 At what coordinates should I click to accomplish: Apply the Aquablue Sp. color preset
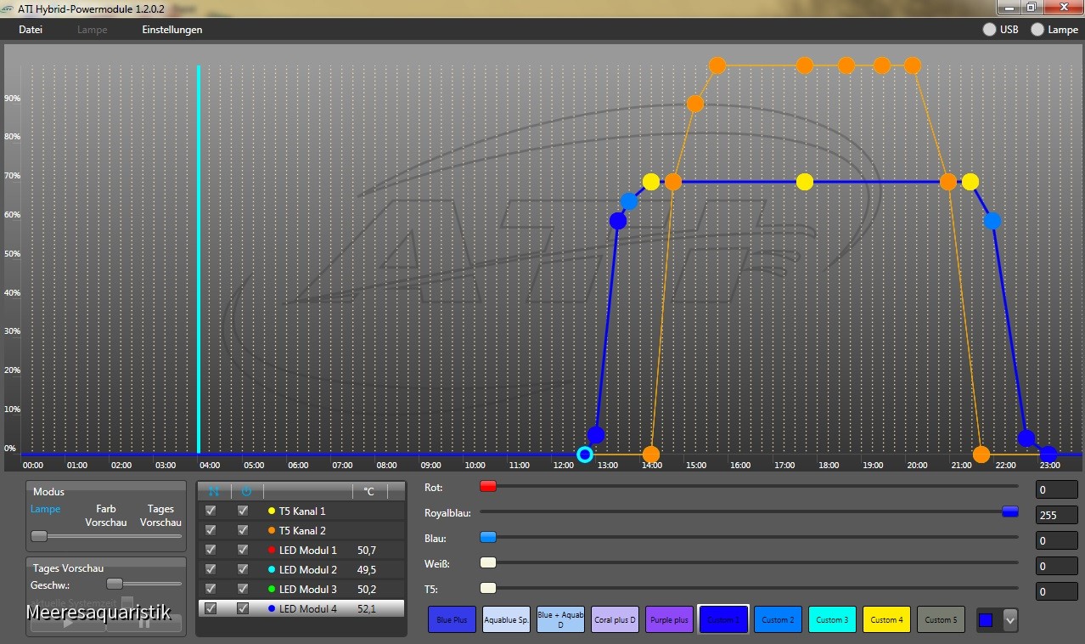(507, 620)
